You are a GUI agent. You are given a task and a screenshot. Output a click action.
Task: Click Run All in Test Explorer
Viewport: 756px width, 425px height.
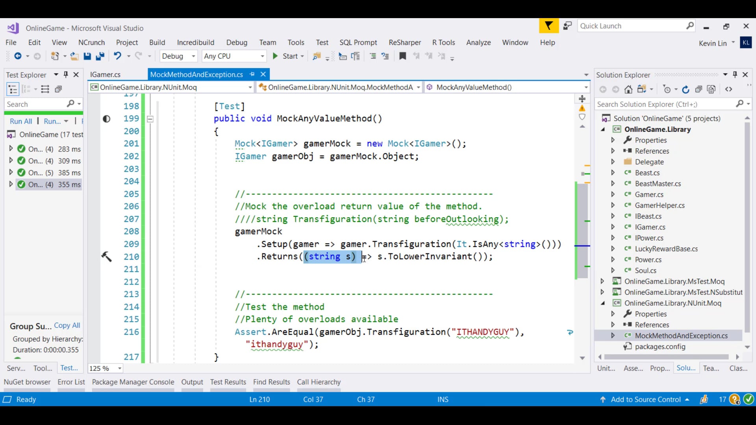tap(20, 121)
